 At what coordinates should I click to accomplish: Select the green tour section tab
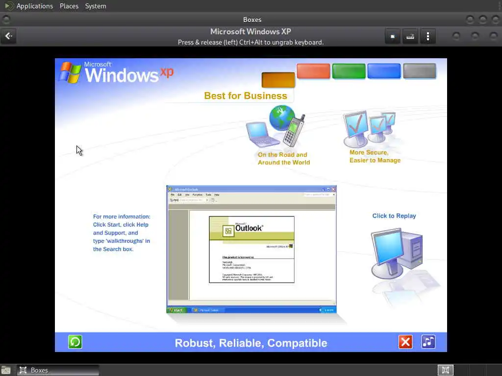pos(349,71)
